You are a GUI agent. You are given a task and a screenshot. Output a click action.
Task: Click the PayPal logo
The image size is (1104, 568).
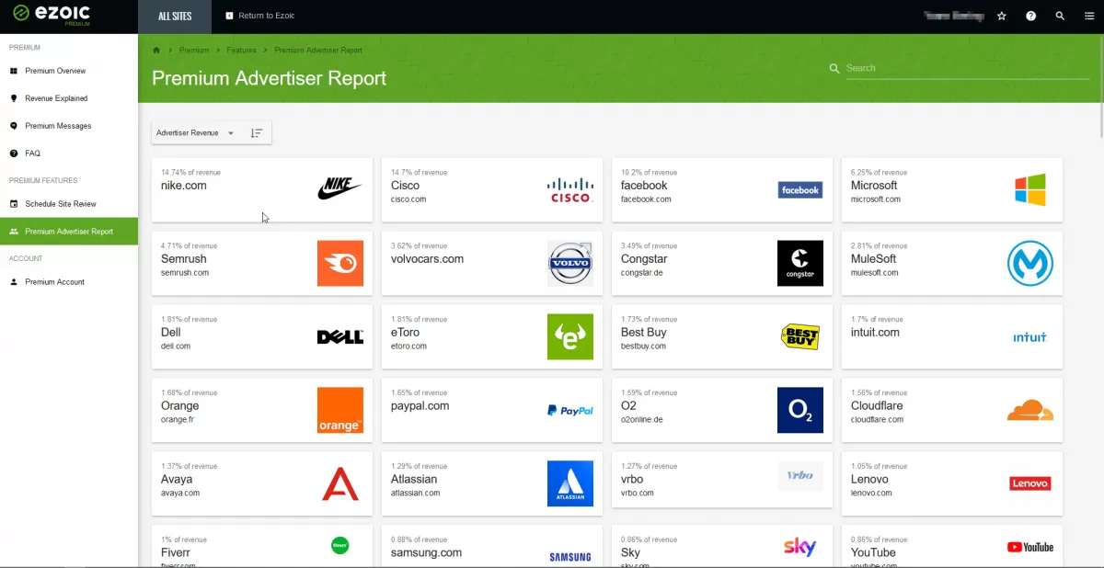tap(570, 411)
